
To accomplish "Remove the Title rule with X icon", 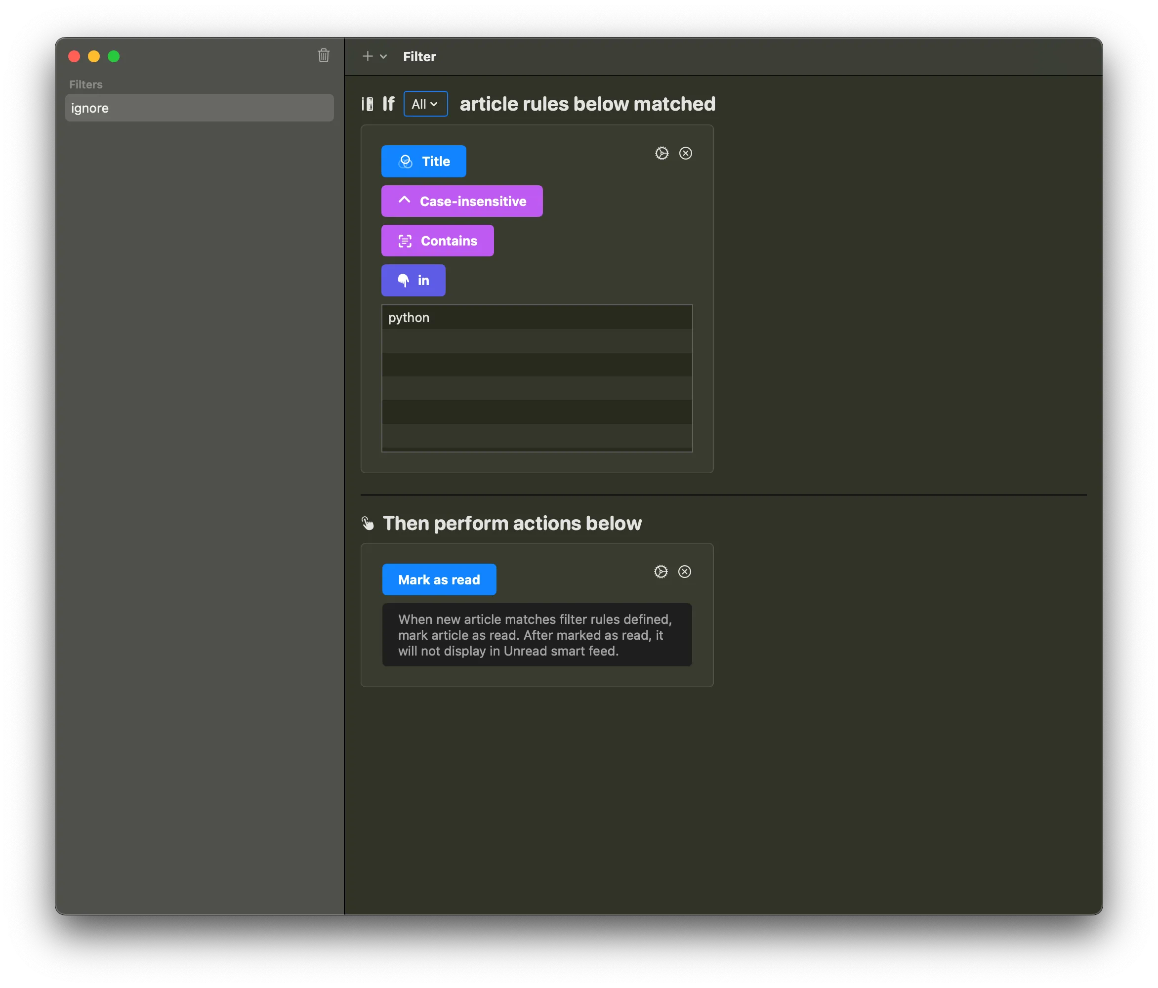I will point(686,153).
